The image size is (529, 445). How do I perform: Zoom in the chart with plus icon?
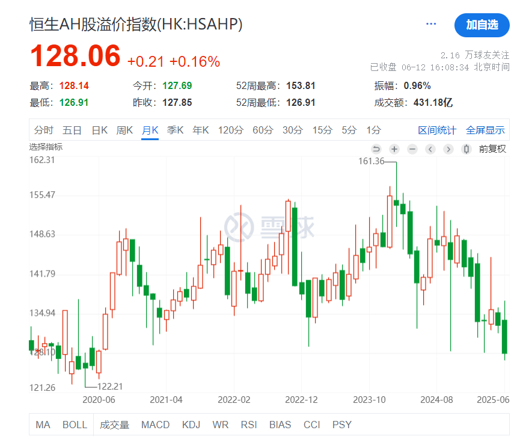tap(394, 149)
